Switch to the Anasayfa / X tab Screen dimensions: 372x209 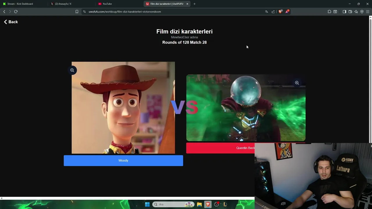[71, 4]
